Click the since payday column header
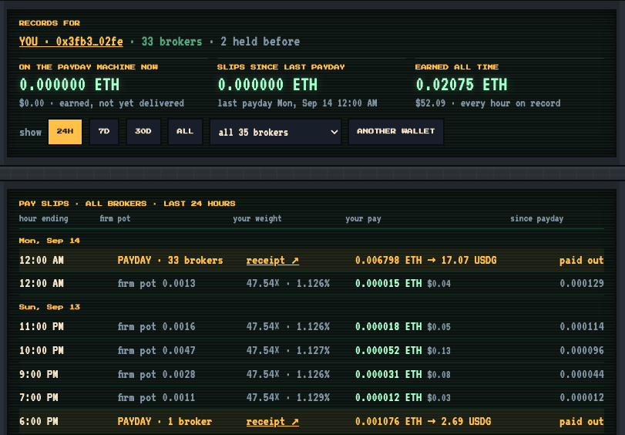625x435 pixels. 537,219
